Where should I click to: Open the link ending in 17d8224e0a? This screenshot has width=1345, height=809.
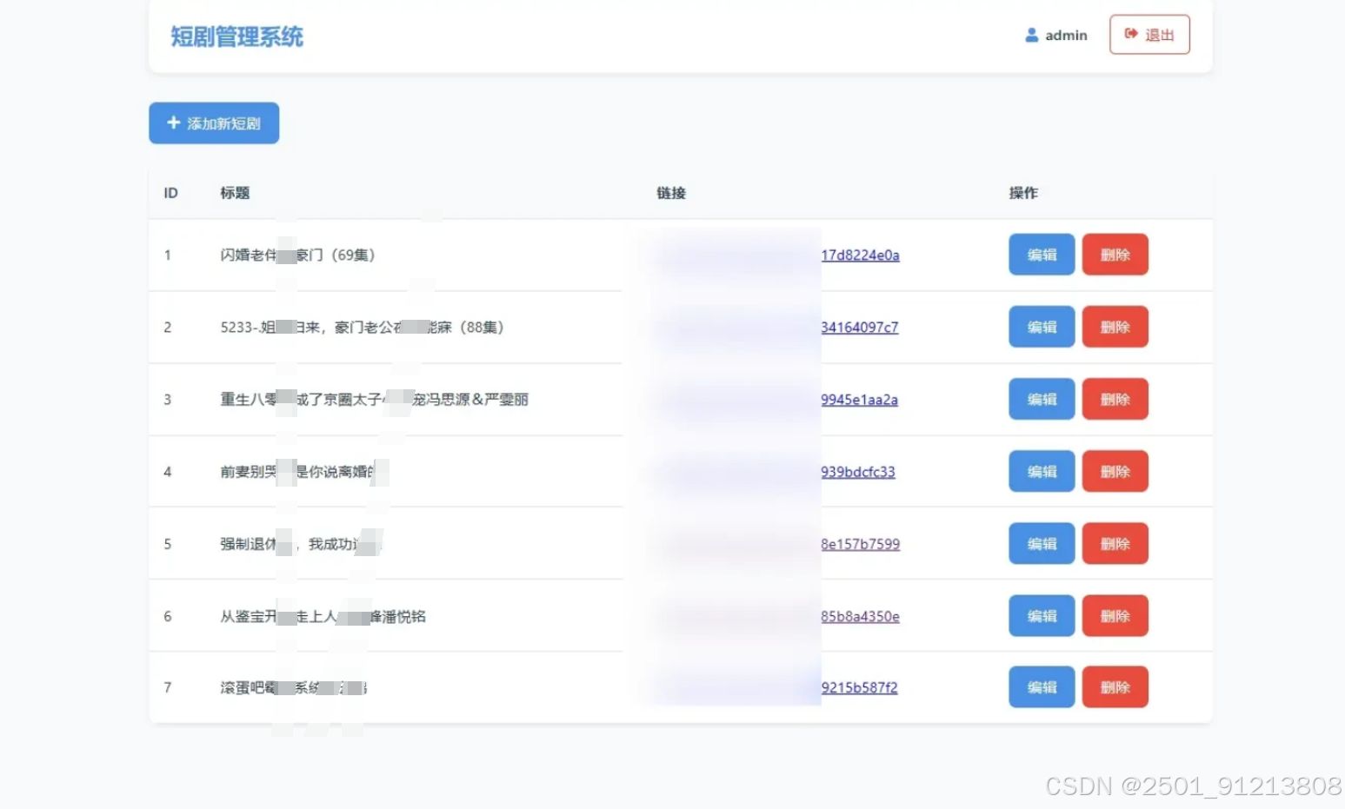click(860, 255)
